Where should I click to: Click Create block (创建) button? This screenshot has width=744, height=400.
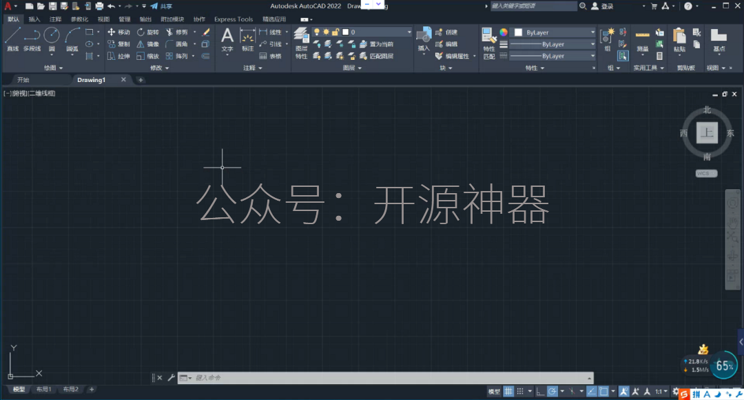446,32
